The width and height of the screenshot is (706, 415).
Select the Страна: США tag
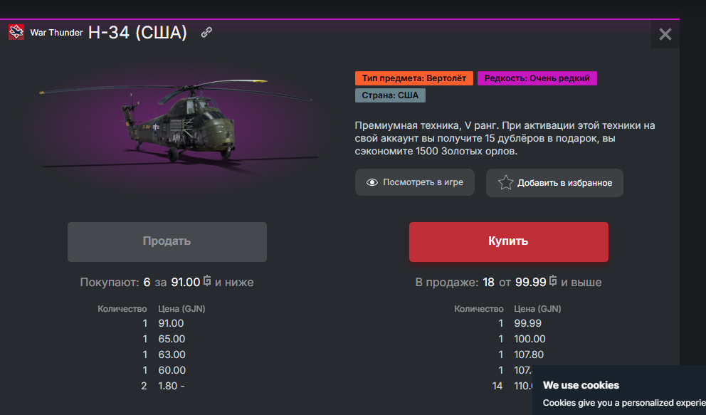click(x=390, y=95)
